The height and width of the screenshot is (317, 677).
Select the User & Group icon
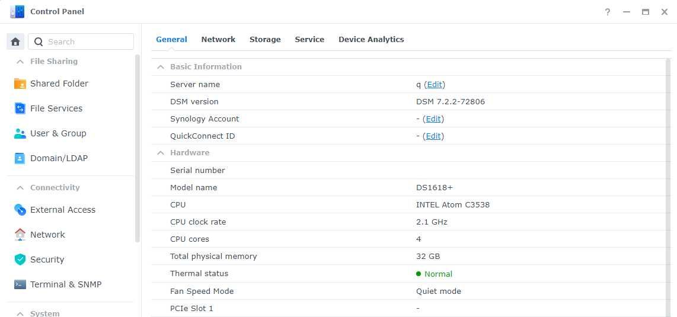coord(20,134)
